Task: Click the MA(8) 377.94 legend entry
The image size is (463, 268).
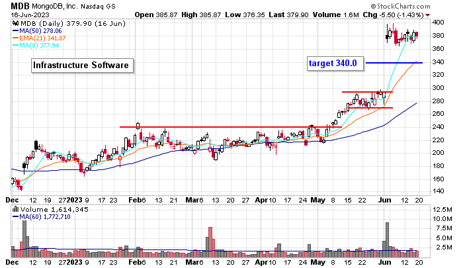Action: coord(39,46)
